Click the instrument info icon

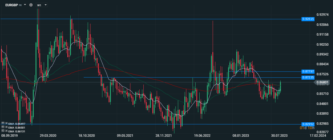pyautogui.click(x=31, y=5)
